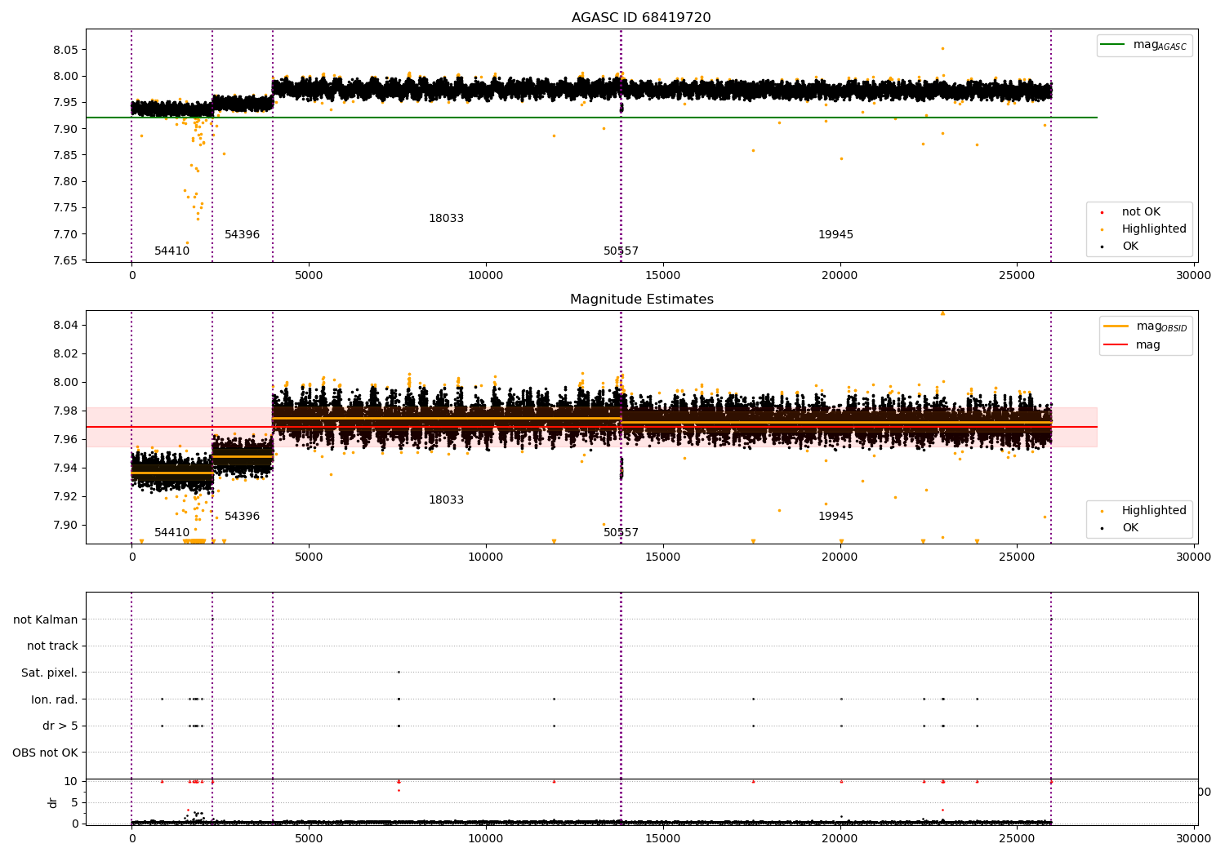Click obsid 18033 in the Magnitude Estimates plot
This screenshot has width=1225, height=857.
point(446,500)
